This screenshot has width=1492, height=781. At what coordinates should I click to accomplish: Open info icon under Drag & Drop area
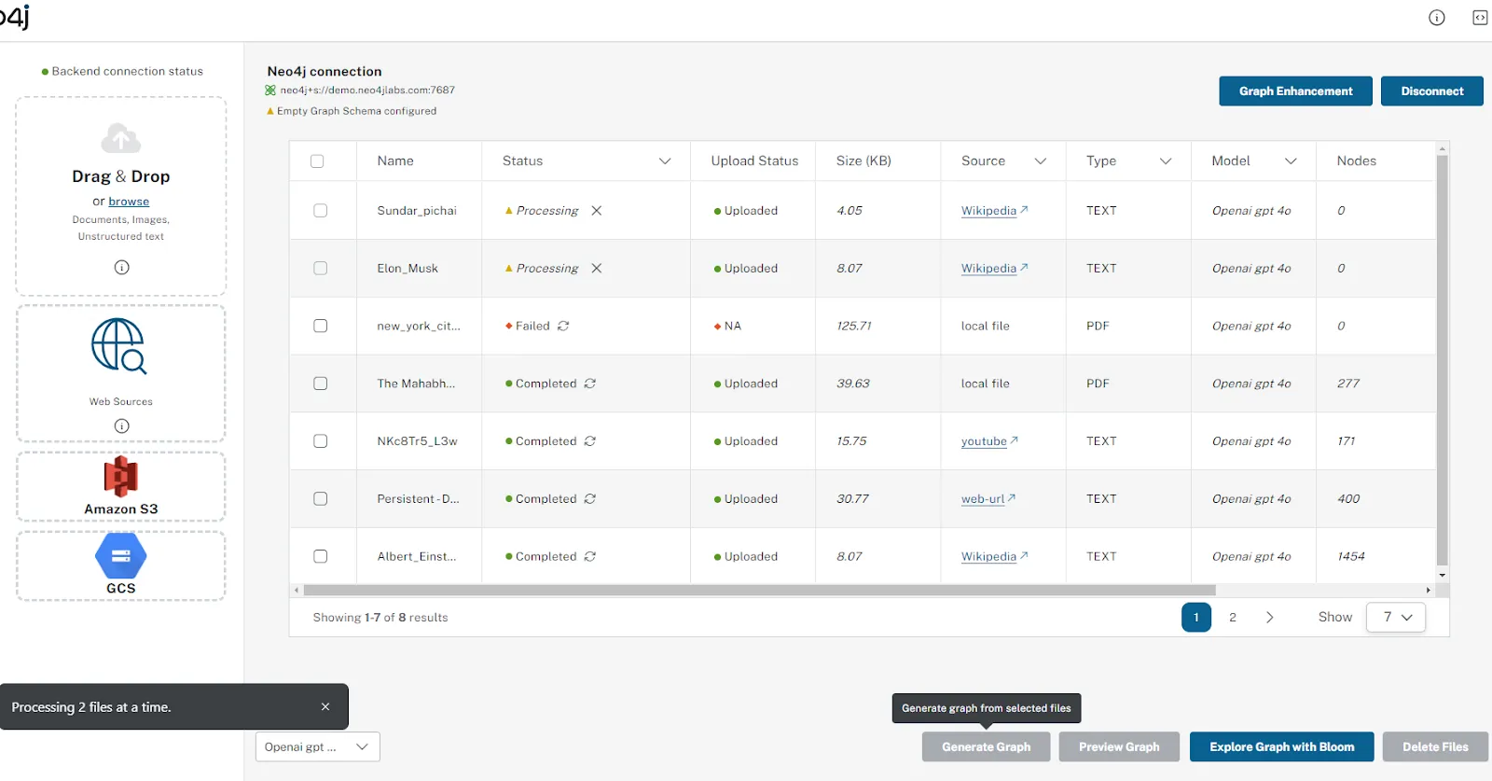tap(121, 267)
